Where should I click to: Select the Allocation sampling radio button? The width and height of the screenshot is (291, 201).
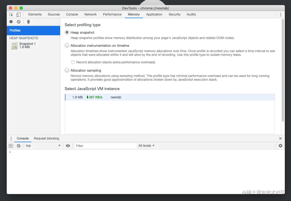pos(67,70)
